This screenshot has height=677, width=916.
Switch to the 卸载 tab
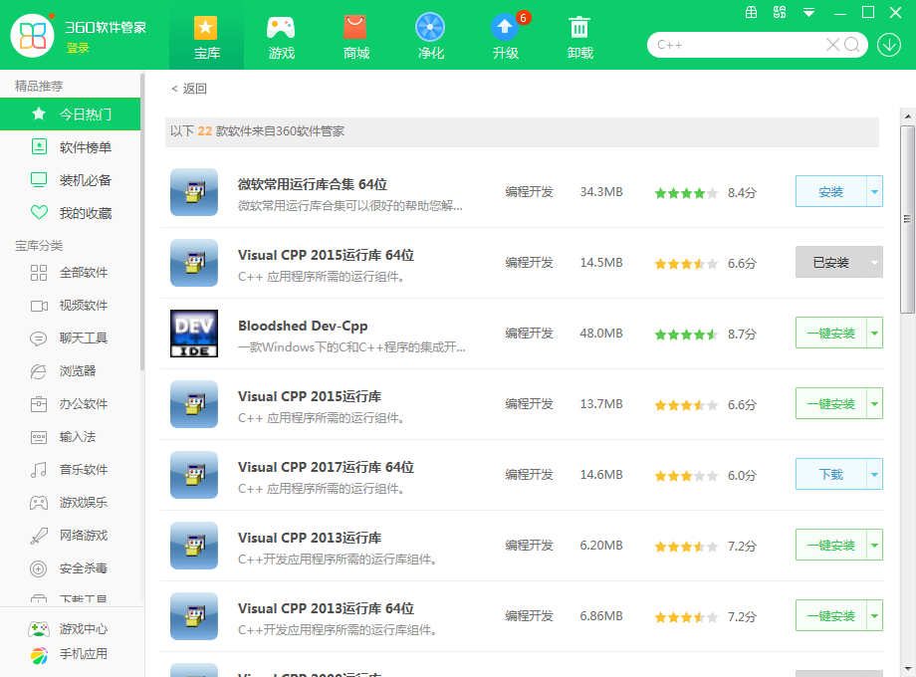[x=579, y=37]
